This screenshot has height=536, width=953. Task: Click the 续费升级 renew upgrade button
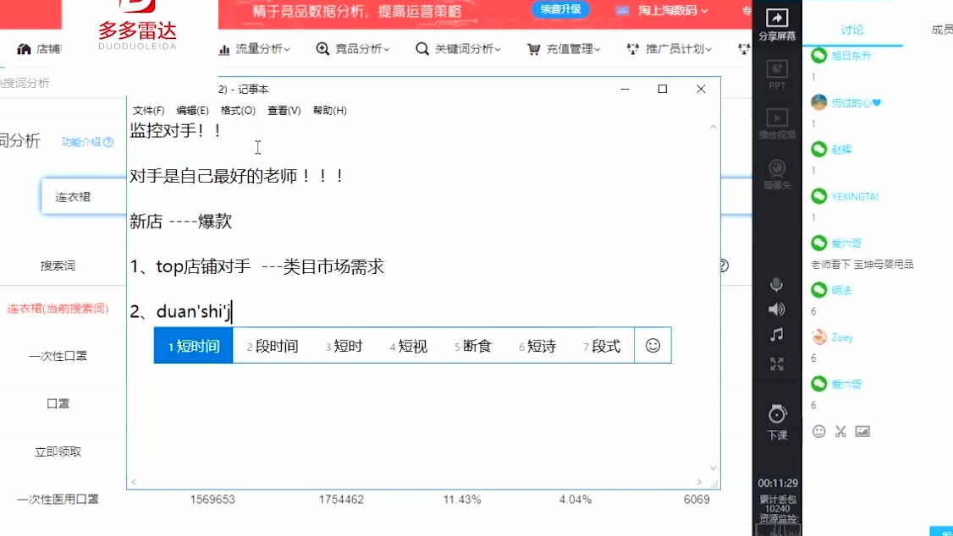560,9
